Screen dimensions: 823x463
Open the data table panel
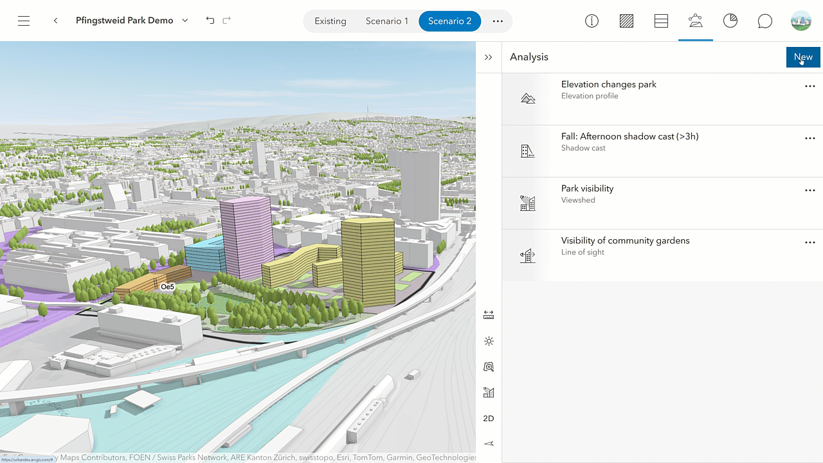pos(661,21)
